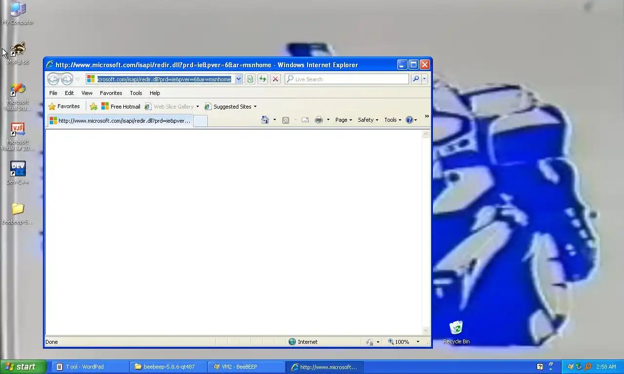624x374 pixels.
Task: Click the Protected Mode status icon
Action: point(370,342)
